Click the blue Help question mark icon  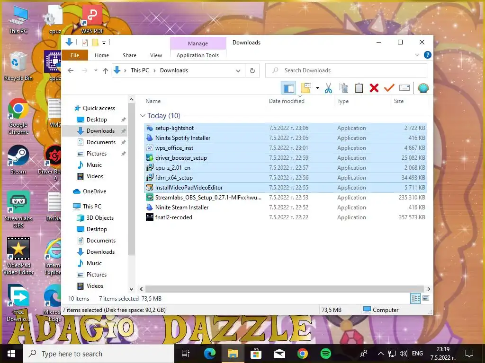point(428,55)
